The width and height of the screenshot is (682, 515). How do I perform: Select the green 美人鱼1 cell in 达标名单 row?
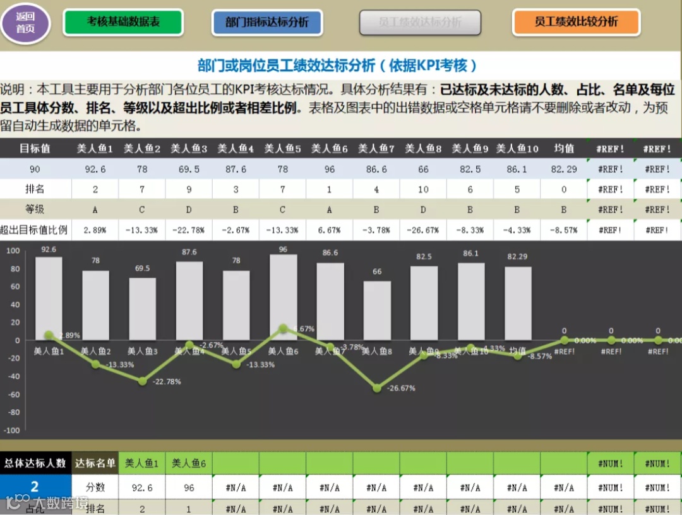tap(142, 463)
